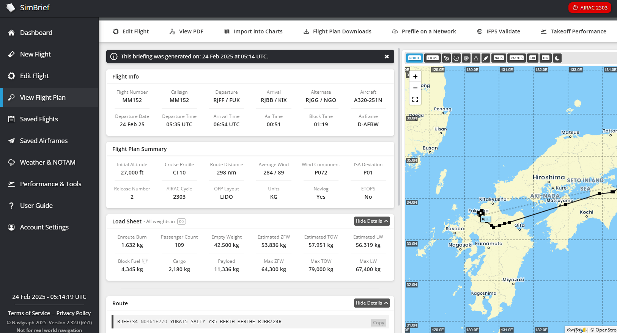
Task: Toggle the PACOTS tracks layer
Action: click(x=516, y=58)
